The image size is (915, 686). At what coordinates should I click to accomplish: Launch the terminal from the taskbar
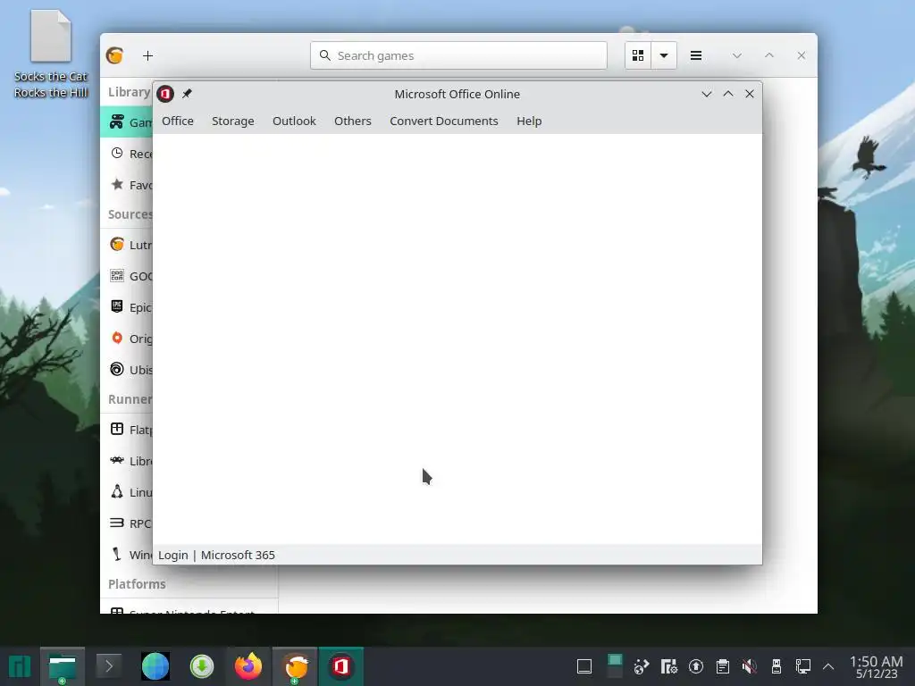pyautogui.click(x=108, y=666)
